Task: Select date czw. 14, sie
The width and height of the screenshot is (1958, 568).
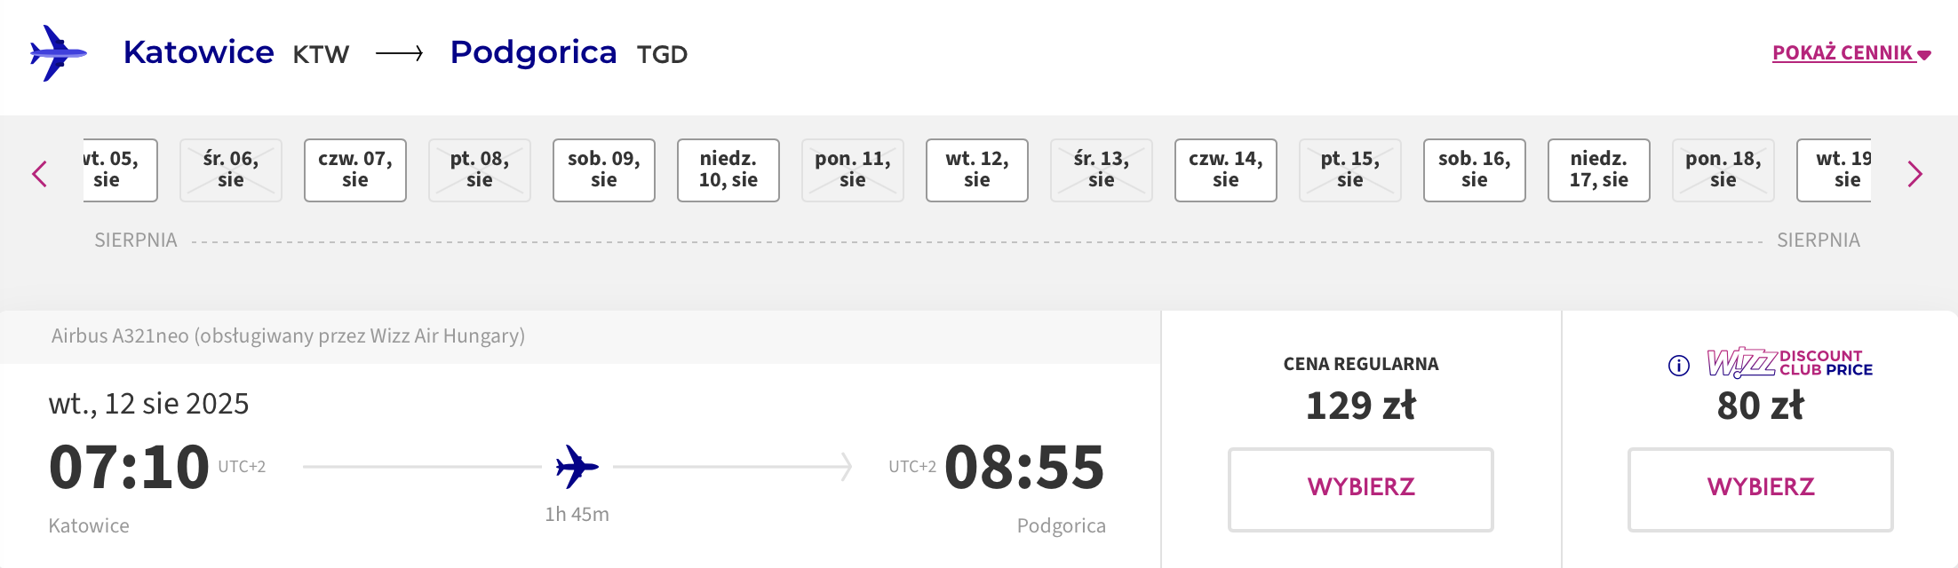Action: tap(1226, 170)
